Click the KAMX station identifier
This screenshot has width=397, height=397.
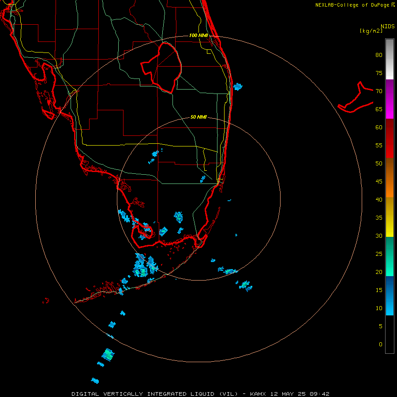pyautogui.click(x=258, y=394)
